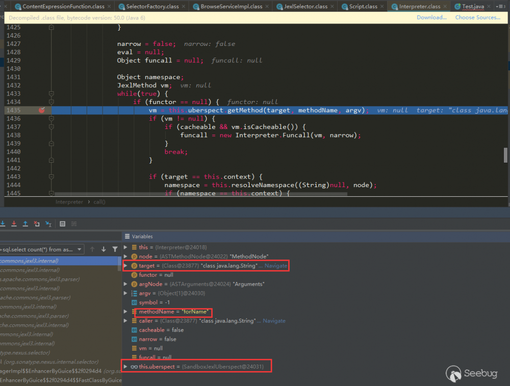Open the JexlSelector.class editor tab
Viewport: 510px width, 386px height.
[305, 7]
